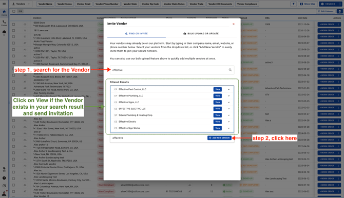Open the AI robot icon in sidebar
Viewport: 344px width, 198px height.
4,32
